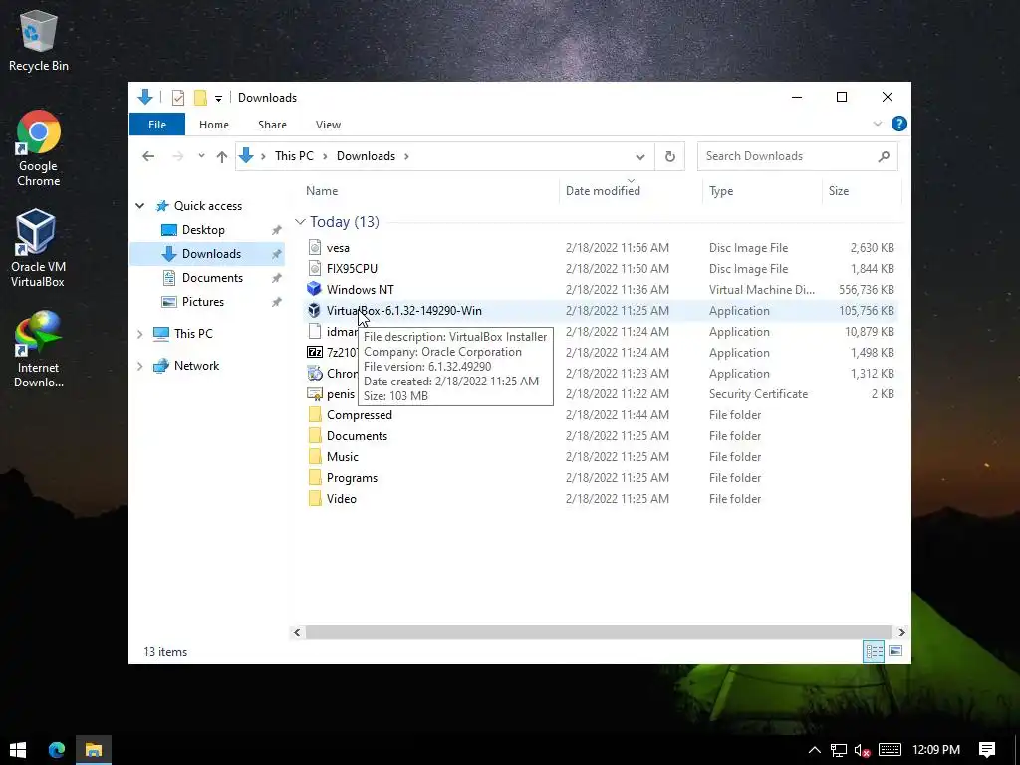Click File Explorer taskbar button
The height and width of the screenshot is (765, 1020).
click(94, 750)
